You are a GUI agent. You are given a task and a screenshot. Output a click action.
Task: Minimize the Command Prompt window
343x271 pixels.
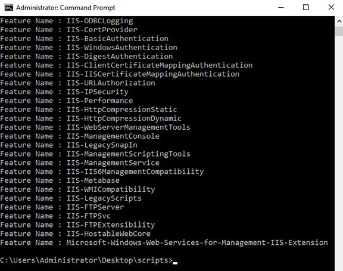coord(281,8)
